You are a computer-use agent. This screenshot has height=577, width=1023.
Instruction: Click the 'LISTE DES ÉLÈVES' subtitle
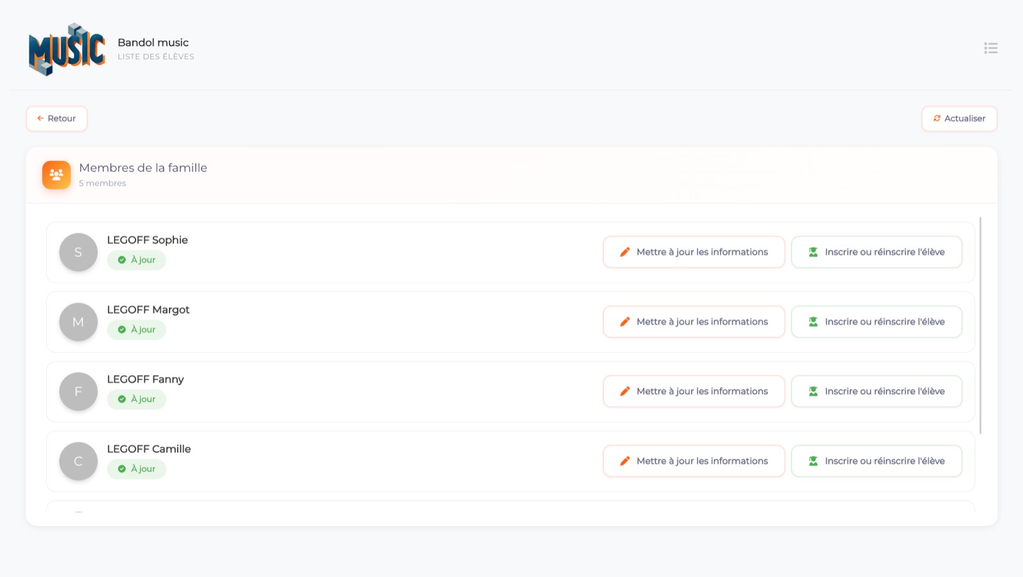[156, 56]
